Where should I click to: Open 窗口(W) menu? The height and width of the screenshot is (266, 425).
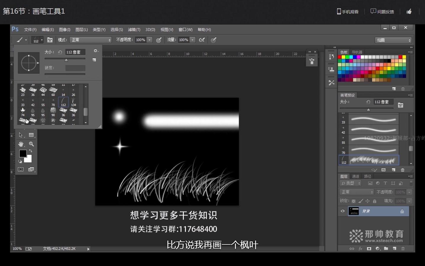pos(186,30)
